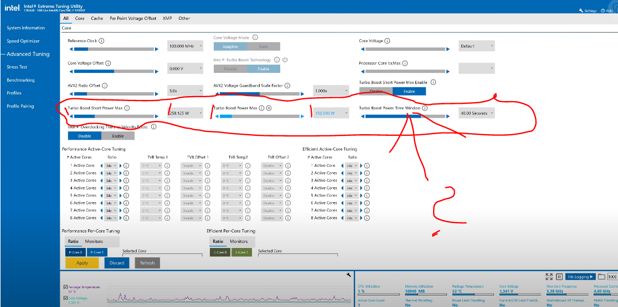The width and height of the screenshot is (618, 307).
Task: Start File Logging
Action: click(x=580, y=277)
